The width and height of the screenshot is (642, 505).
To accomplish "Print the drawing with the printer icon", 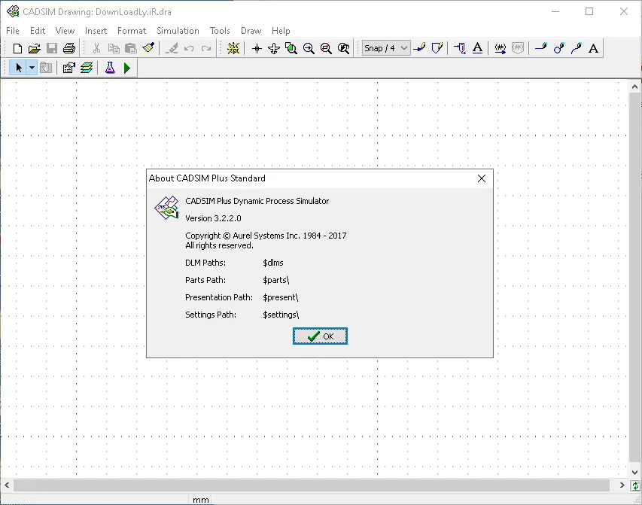I will click(x=69, y=48).
